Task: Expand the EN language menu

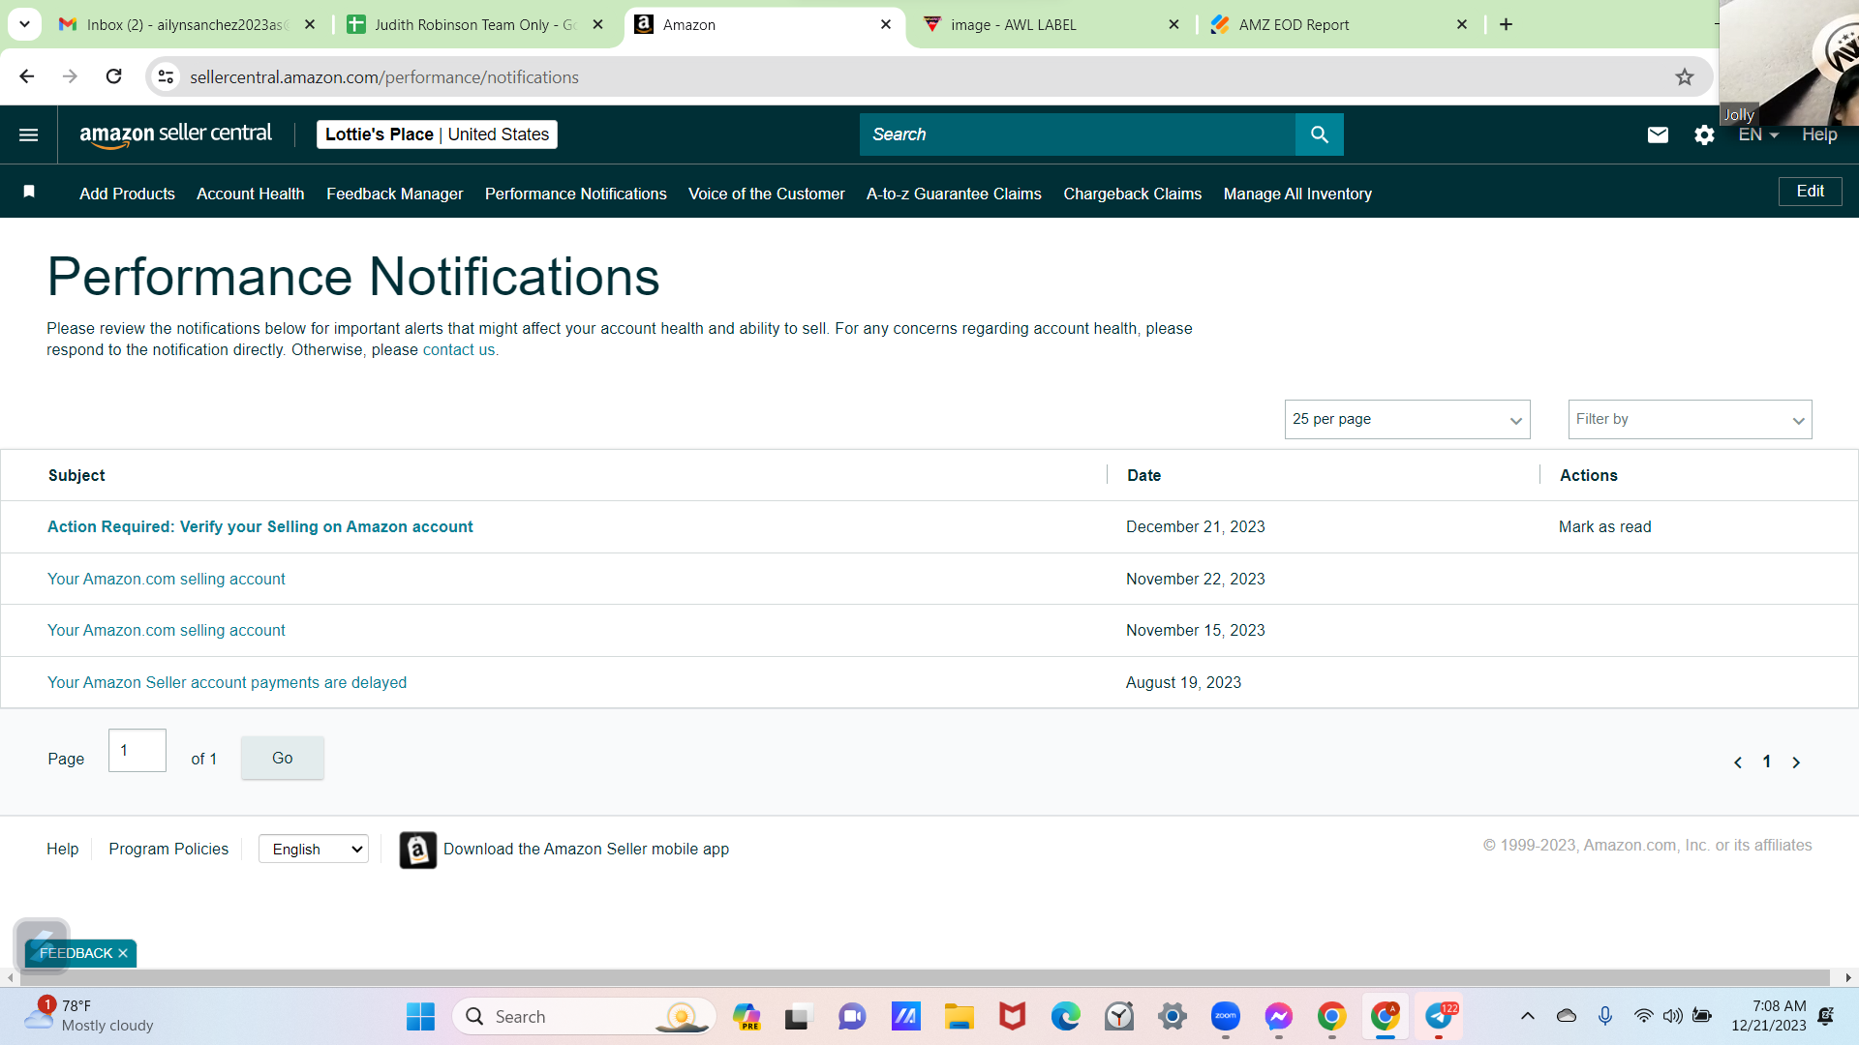Action: coord(1758,134)
